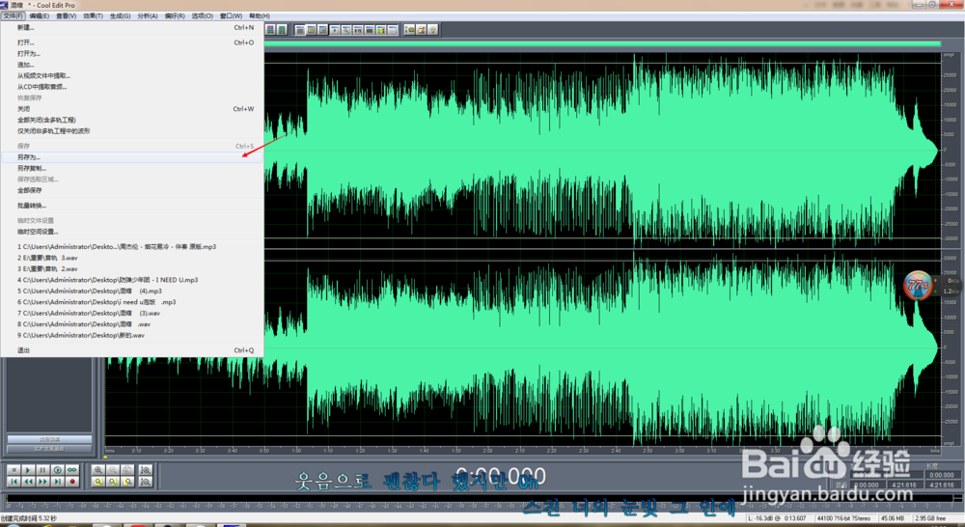Viewport: 965px width, 527px height.
Task: Choose 新建... in the file menu
Action: point(131,28)
